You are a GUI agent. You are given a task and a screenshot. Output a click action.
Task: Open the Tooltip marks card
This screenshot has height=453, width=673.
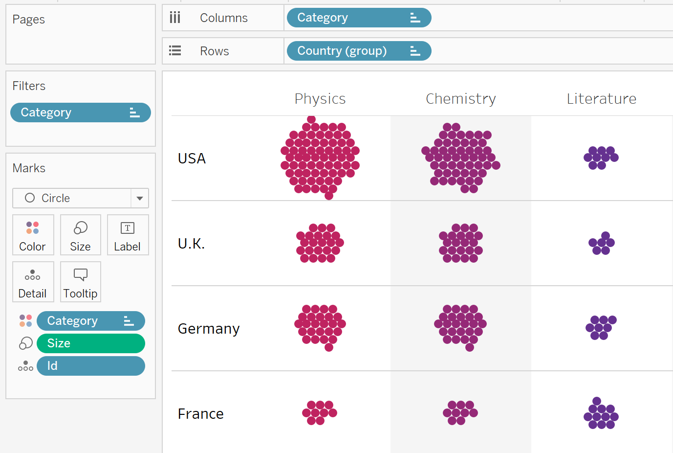pyautogui.click(x=81, y=282)
